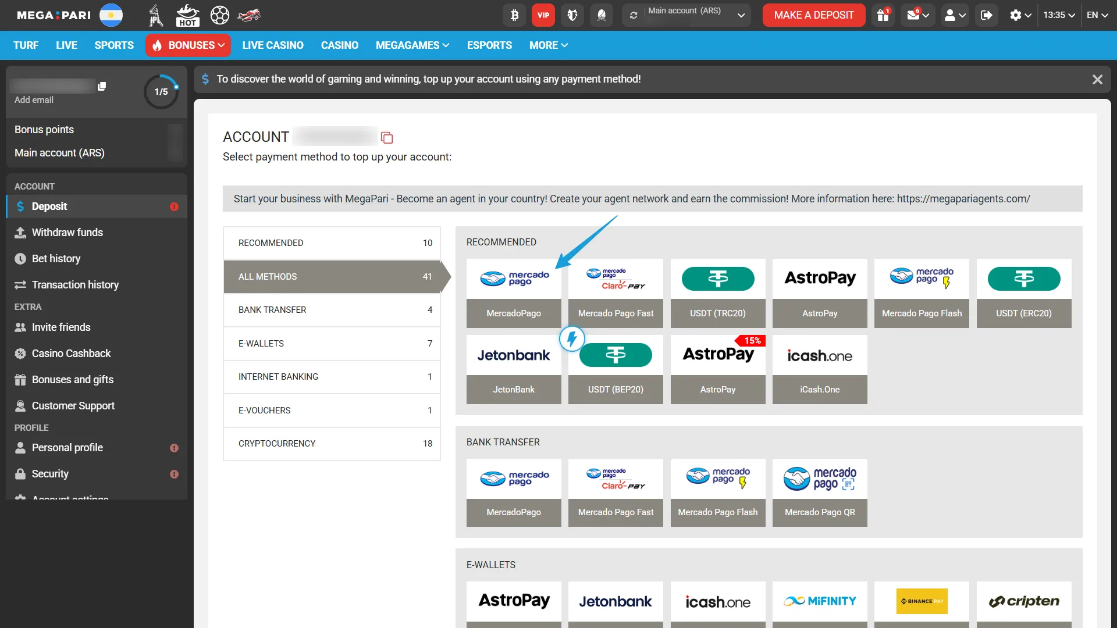Open Transaction history in sidebar
Viewport: 1117px width, 628px height.
(x=97, y=285)
